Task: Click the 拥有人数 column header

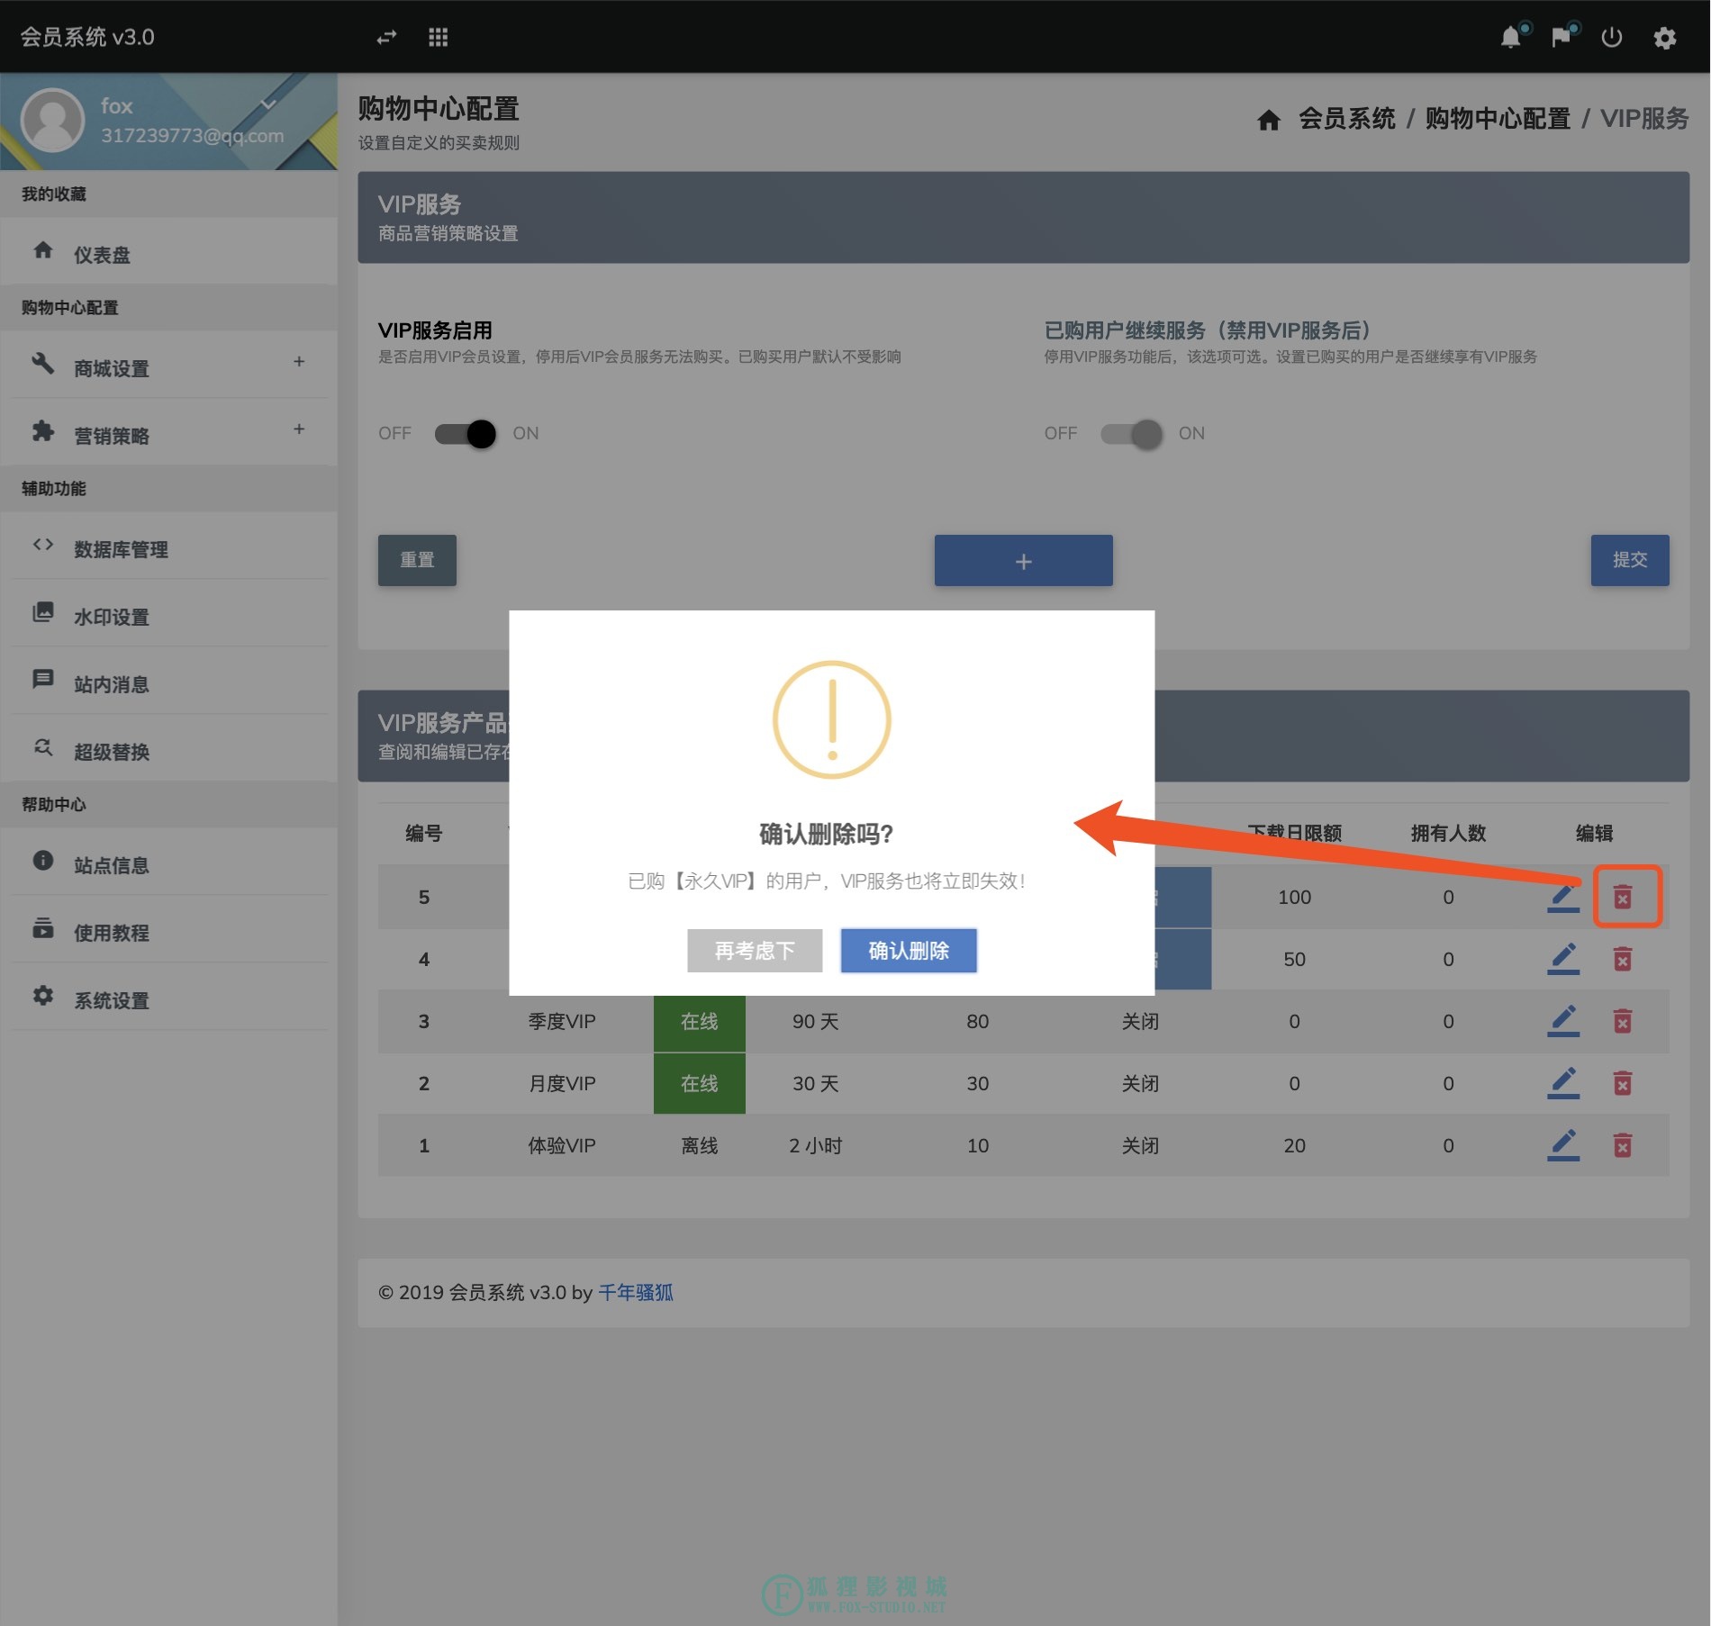Action: point(1448,833)
